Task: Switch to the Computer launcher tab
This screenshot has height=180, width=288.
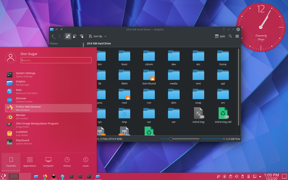Action: pyautogui.click(x=48, y=162)
